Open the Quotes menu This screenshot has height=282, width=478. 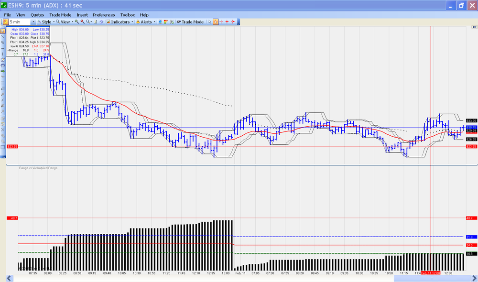coord(37,15)
